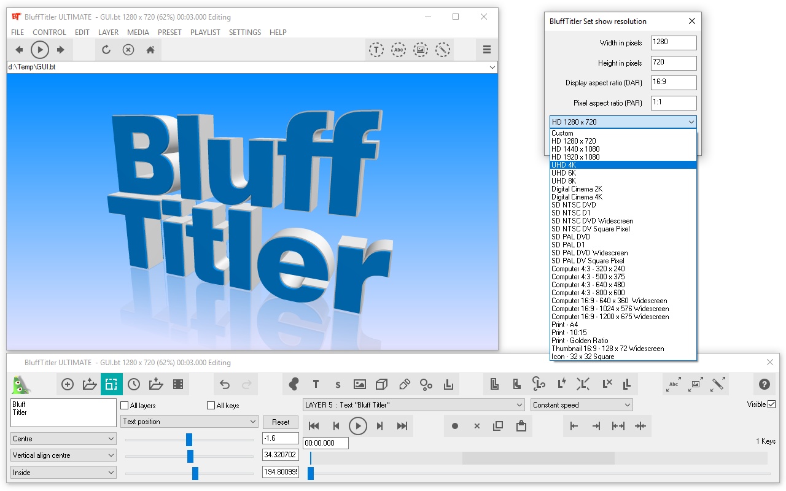
Task: Click the dashed-circle picture icon
Action: coord(421,50)
